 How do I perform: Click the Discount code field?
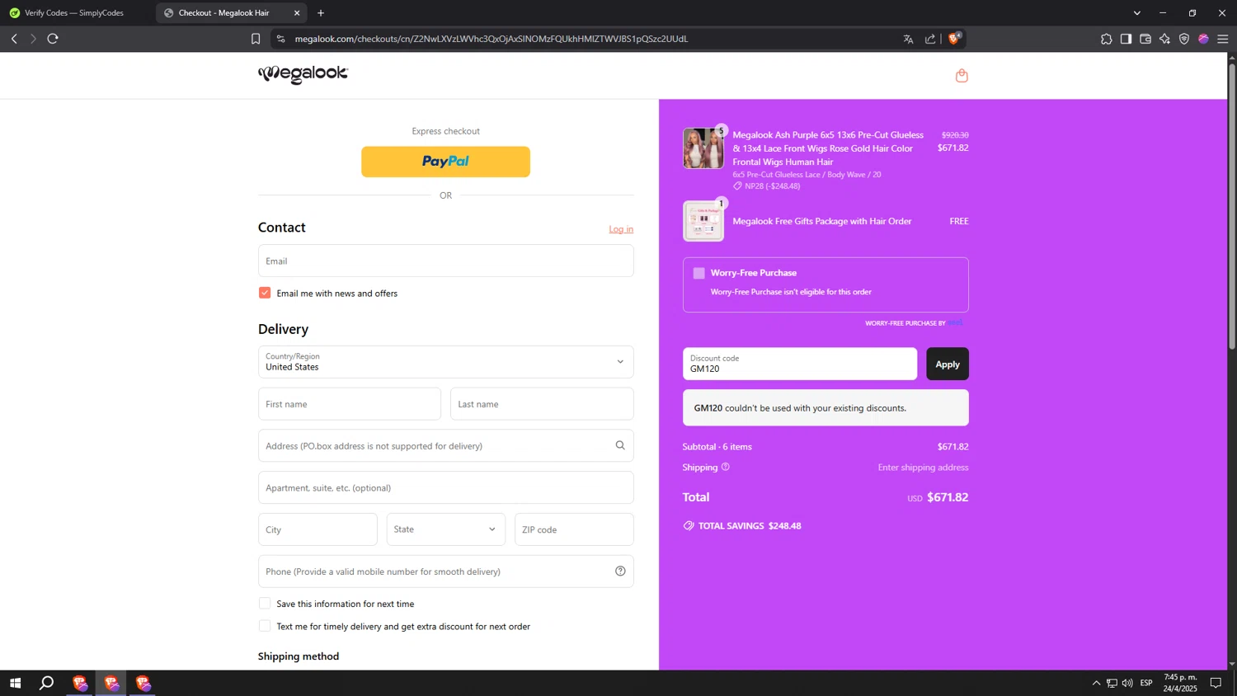click(x=800, y=364)
